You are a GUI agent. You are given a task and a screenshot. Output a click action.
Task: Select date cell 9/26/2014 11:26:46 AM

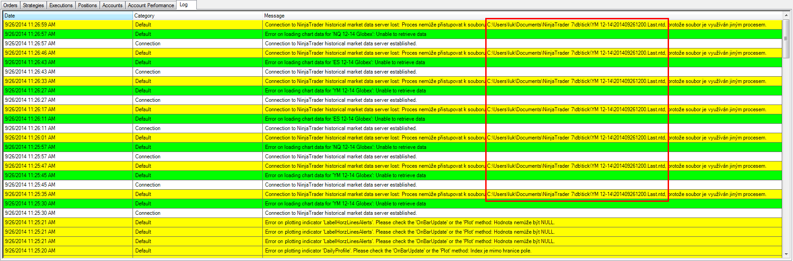tap(68, 53)
